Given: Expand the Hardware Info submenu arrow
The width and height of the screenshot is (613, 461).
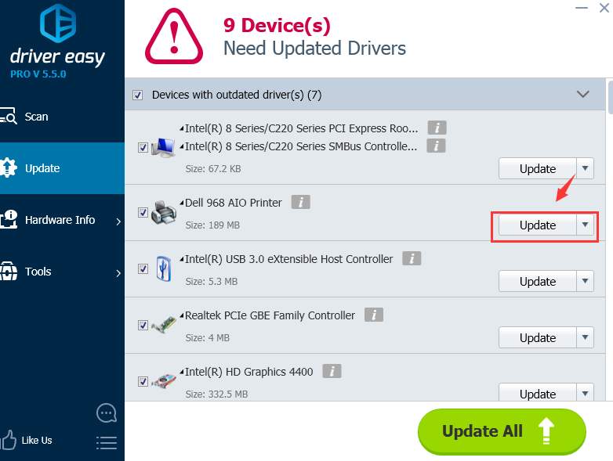Looking at the screenshot, I should 118,221.
